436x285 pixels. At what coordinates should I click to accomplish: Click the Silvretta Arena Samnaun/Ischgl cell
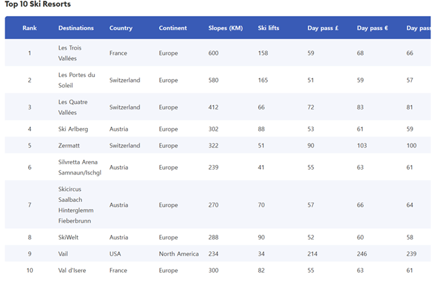point(78,168)
